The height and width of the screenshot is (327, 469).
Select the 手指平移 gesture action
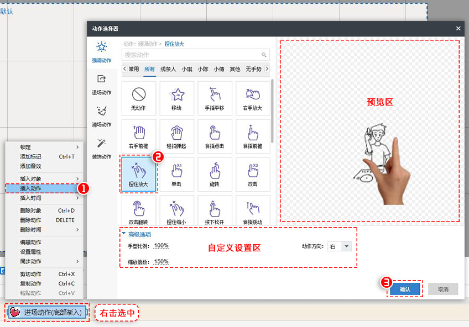[x=215, y=98]
